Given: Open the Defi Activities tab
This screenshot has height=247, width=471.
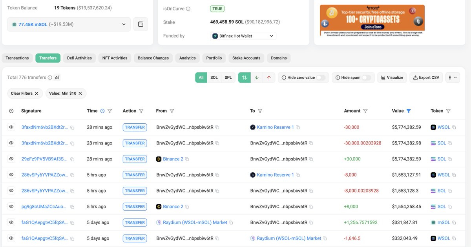Looking at the screenshot, I should click(x=79, y=58).
